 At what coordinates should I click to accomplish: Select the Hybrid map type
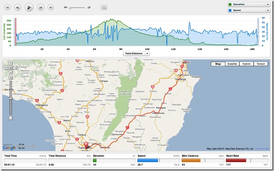pos(246,64)
